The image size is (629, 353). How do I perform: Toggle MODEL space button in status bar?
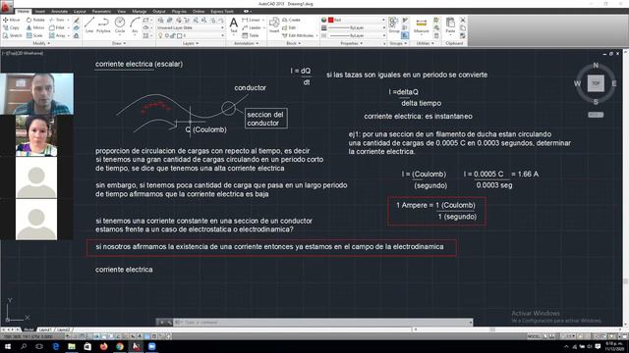(534, 336)
